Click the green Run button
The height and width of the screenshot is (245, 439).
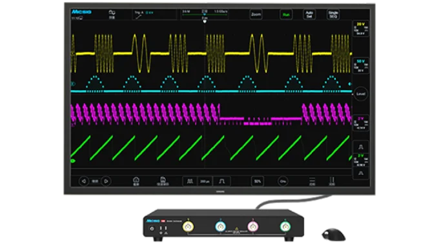tap(286, 15)
